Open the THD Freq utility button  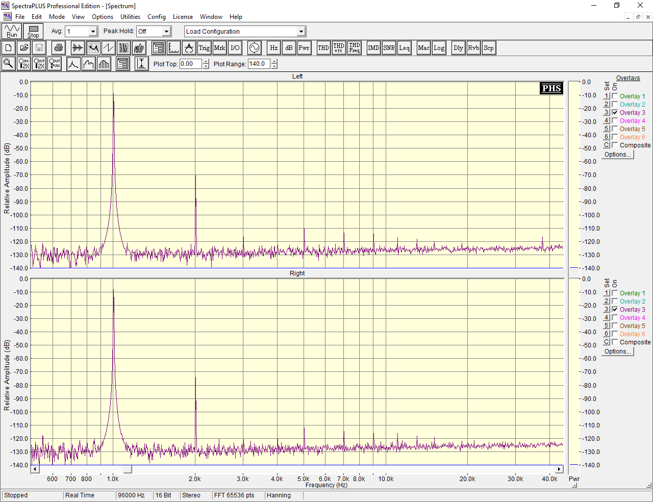coord(354,48)
